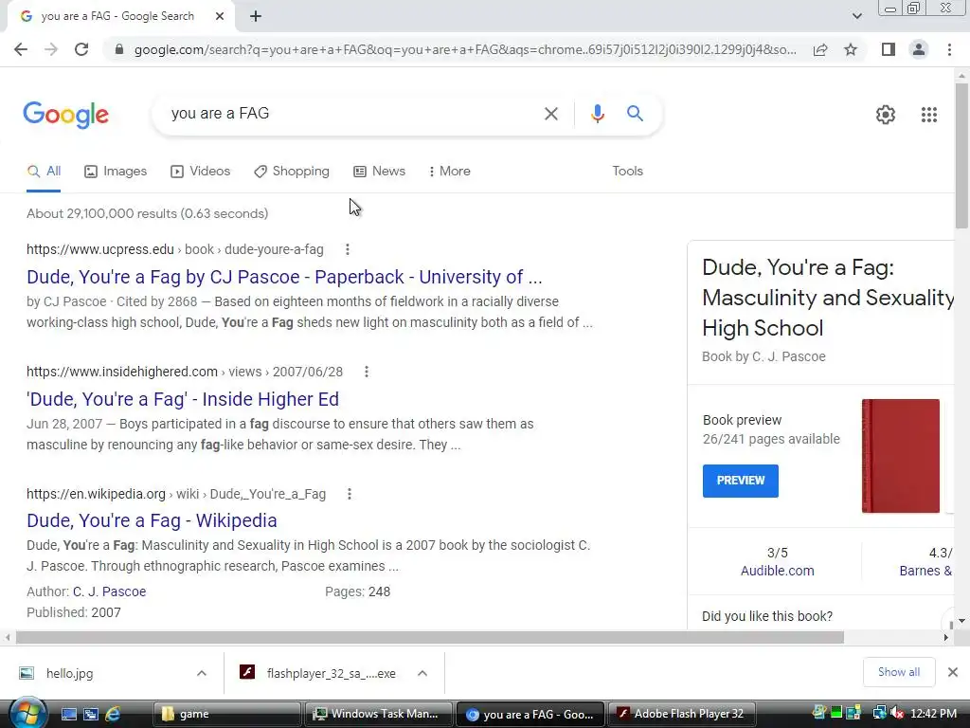Switch to Adobe Flash Player 32 taskbar button
Screen dimensions: 970x728
(x=684, y=715)
